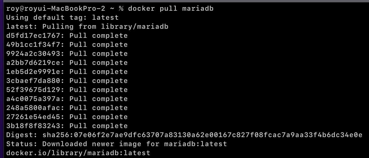Screen dimensions: 369x158
Task: Click layer ID 3cbaef7da880
Action: click(x=33, y=81)
